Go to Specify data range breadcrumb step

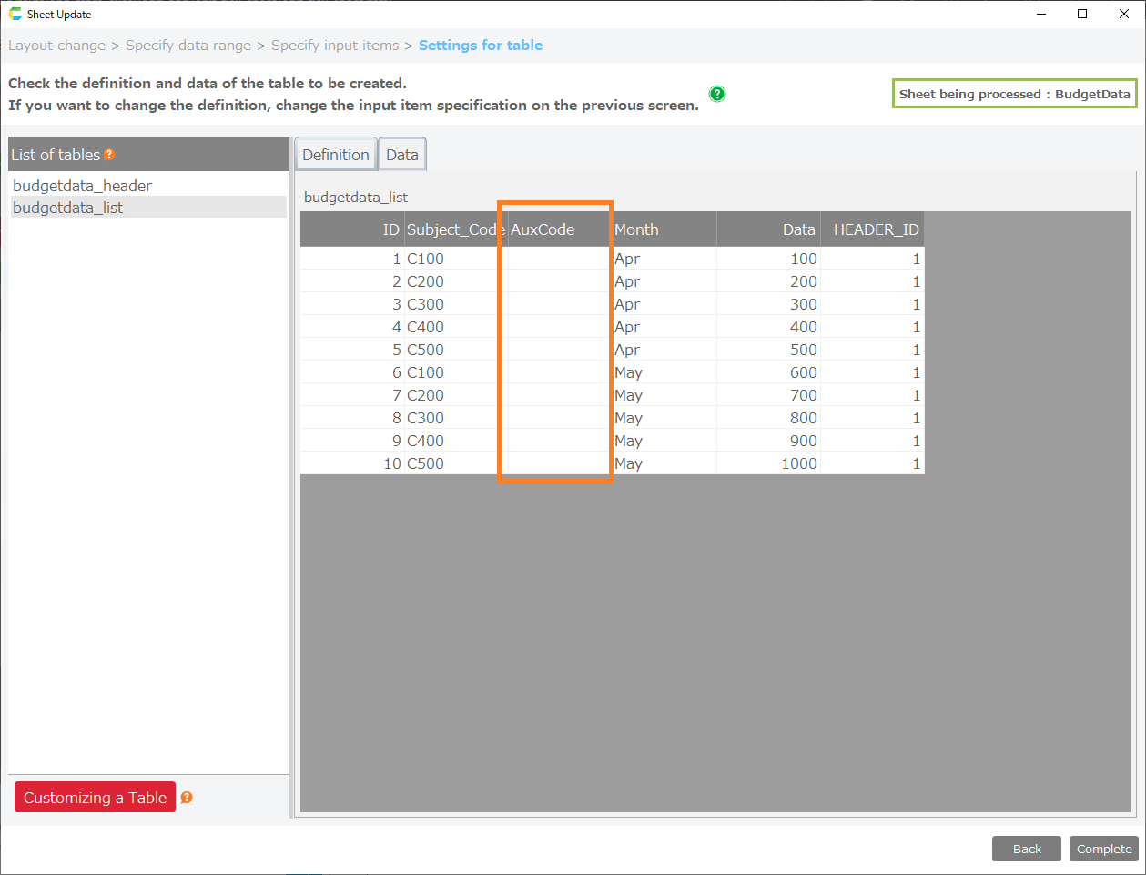pyautogui.click(x=188, y=46)
